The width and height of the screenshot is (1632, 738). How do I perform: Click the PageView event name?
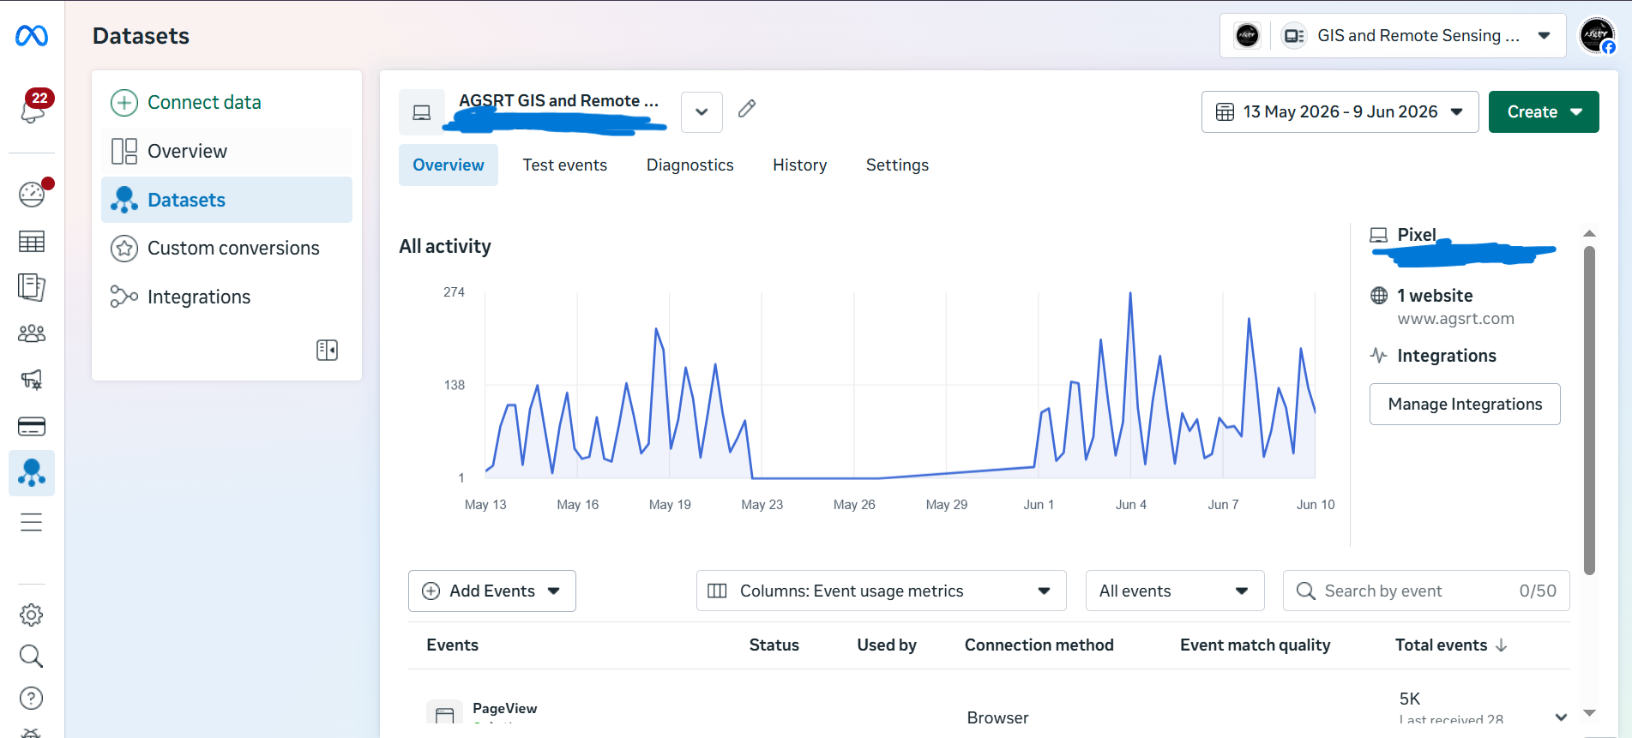(x=504, y=708)
